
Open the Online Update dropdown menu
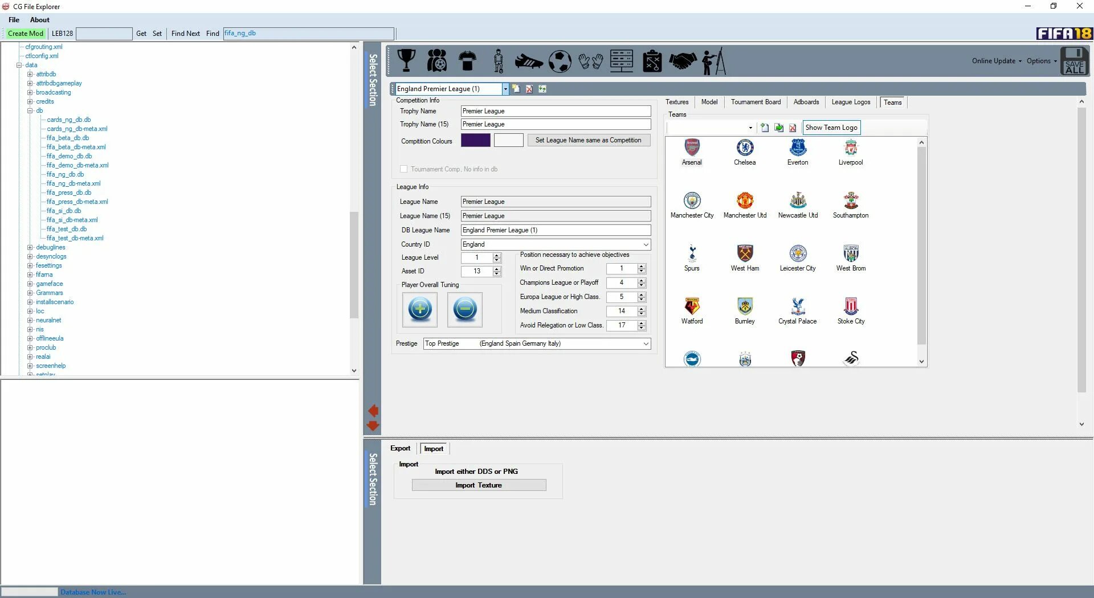point(997,61)
